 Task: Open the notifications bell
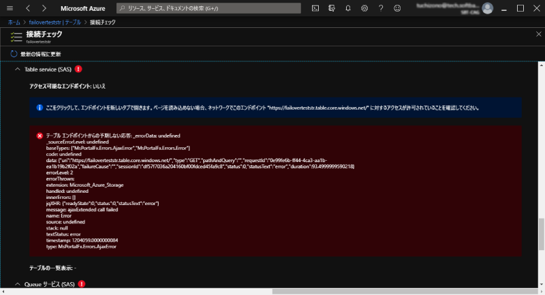point(348,8)
